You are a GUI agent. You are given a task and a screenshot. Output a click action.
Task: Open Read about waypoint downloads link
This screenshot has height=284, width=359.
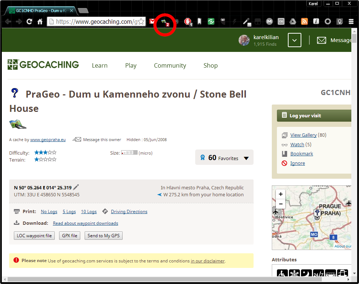[x=85, y=223]
